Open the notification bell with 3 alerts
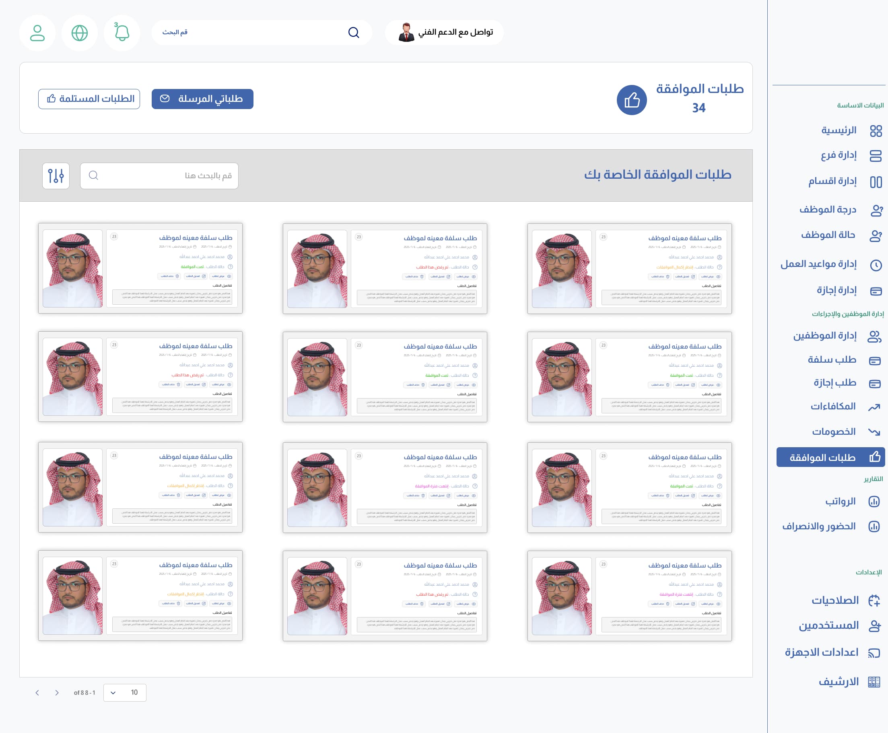This screenshot has height=733, width=888. pos(122,33)
